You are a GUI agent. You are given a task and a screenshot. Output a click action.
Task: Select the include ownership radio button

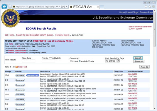[x=71, y=61]
